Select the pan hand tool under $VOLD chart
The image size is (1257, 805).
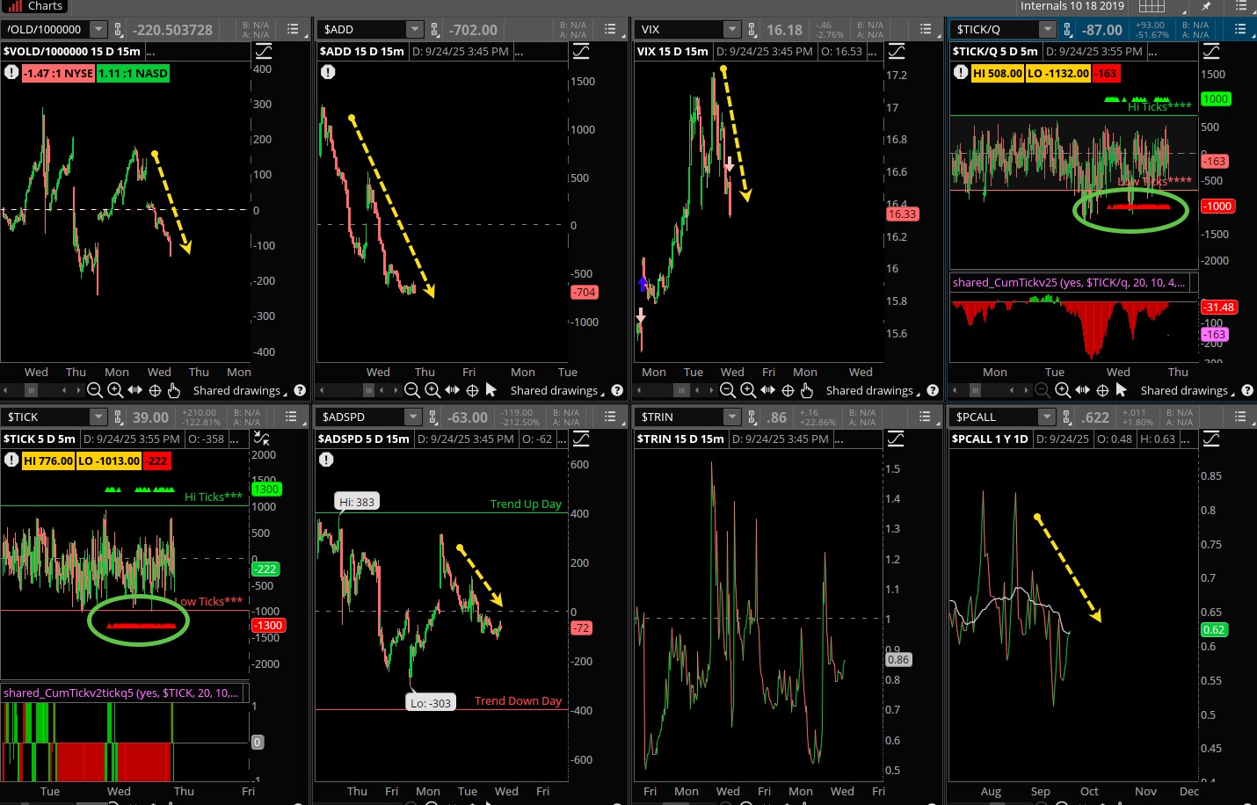coord(174,390)
